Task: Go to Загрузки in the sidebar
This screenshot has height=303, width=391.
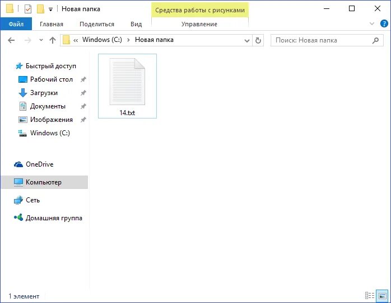Action: [x=44, y=93]
